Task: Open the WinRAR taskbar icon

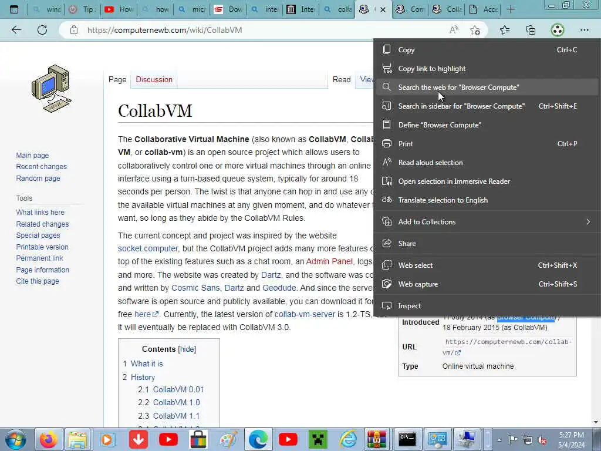Action: [377, 439]
